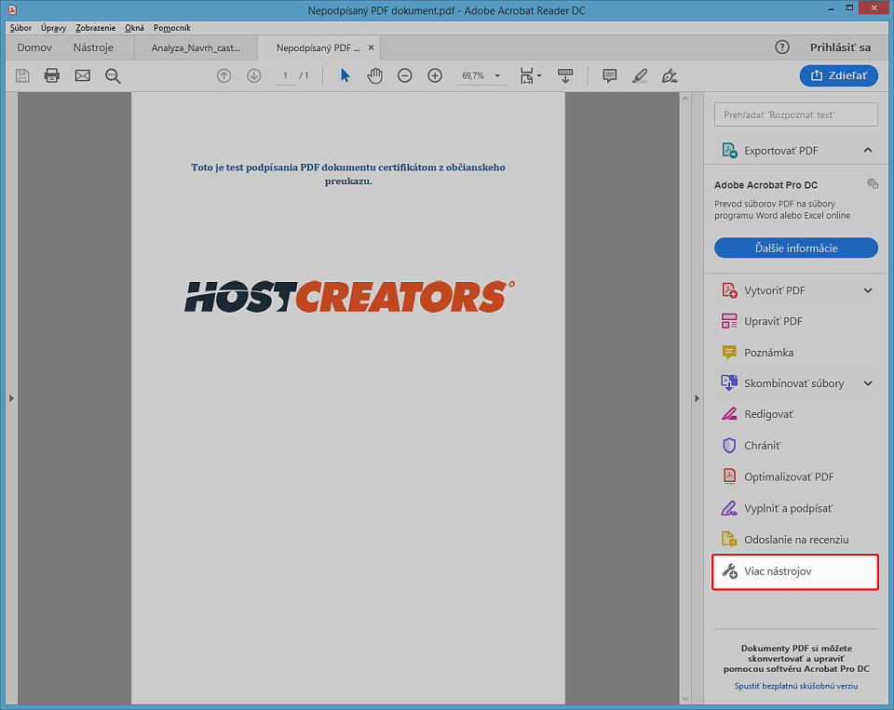
Task: Expand the left navigation pane arrow
Action: point(11,398)
